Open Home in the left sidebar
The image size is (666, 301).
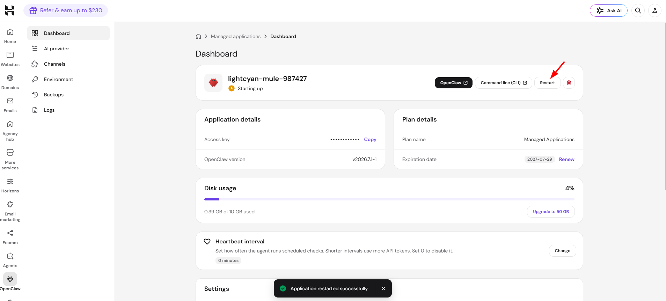tap(10, 36)
